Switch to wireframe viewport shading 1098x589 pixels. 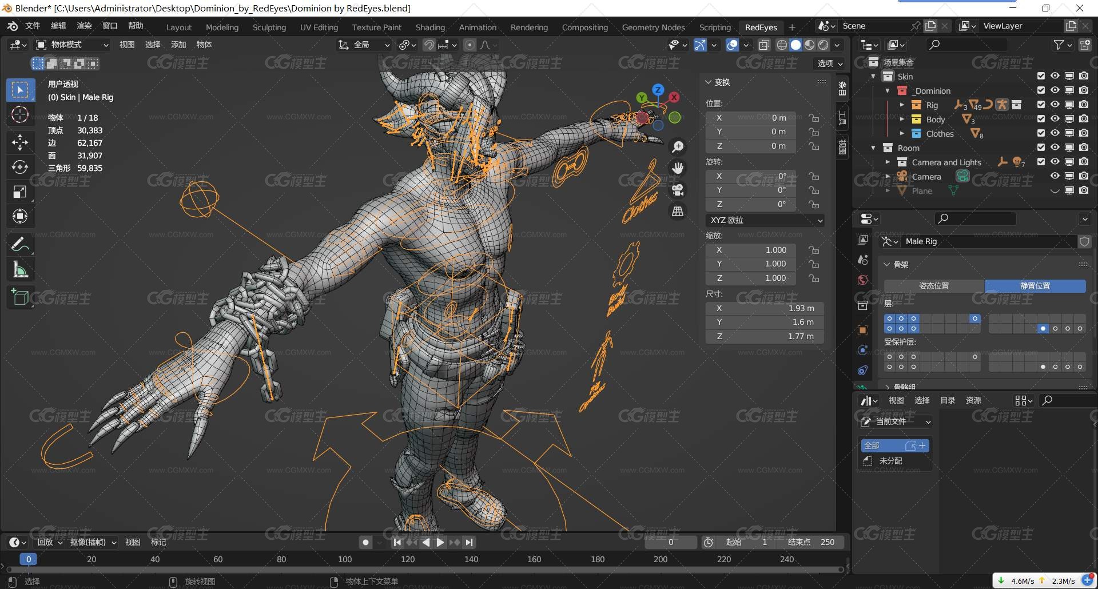point(782,45)
